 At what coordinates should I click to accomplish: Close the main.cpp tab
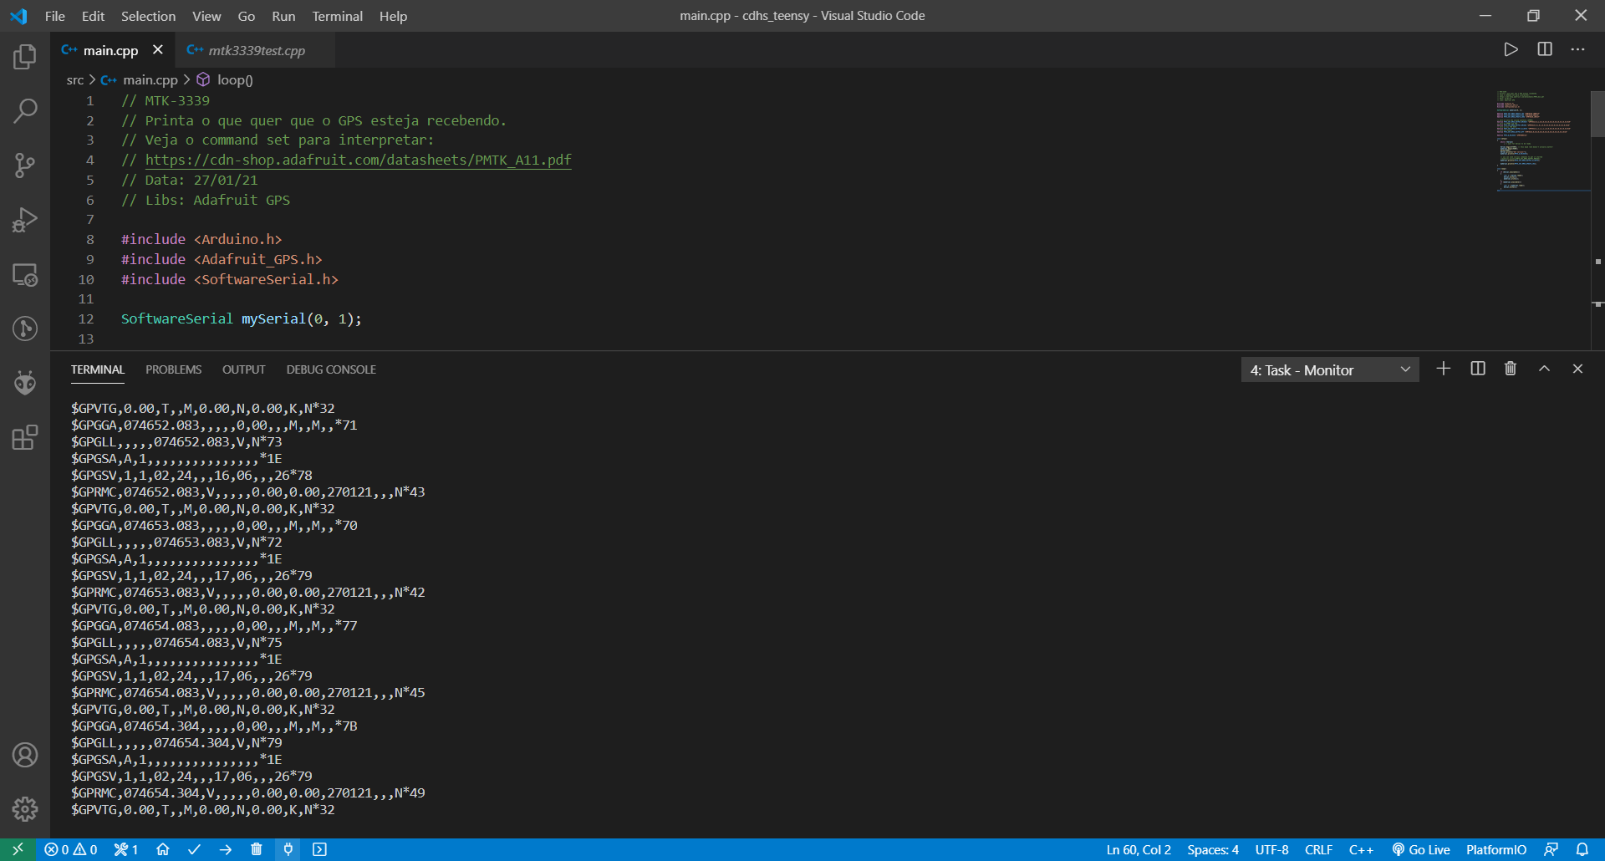tap(158, 50)
